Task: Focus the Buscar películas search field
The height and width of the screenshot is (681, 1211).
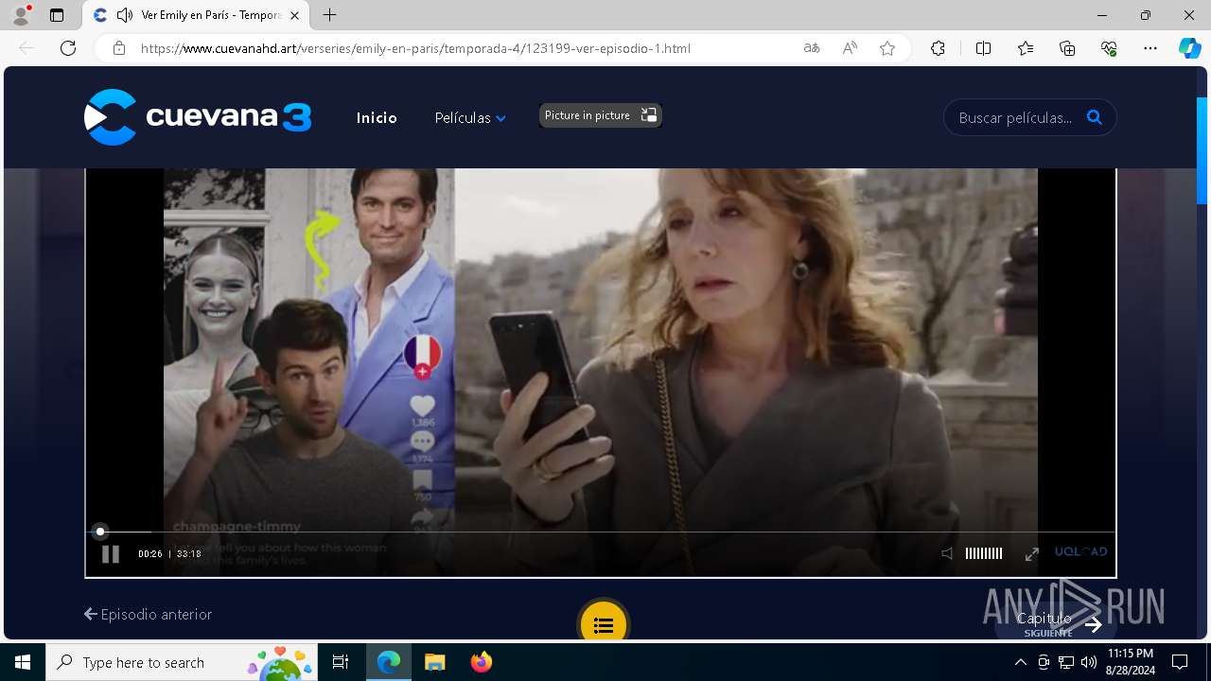Action: pyautogui.click(x=1016, y=118)
